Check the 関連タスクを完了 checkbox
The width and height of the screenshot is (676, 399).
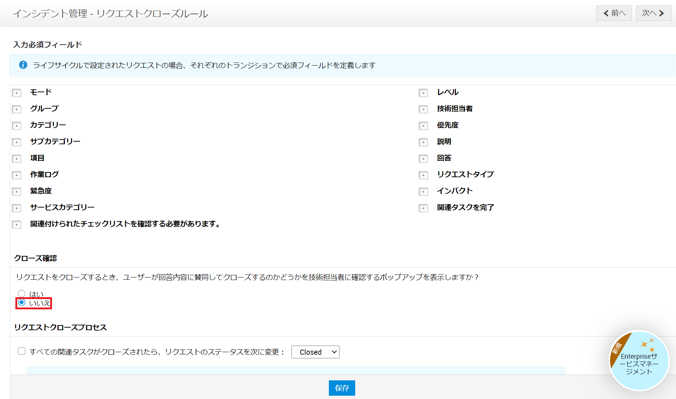pyautogui.click(x=423, y=208)
